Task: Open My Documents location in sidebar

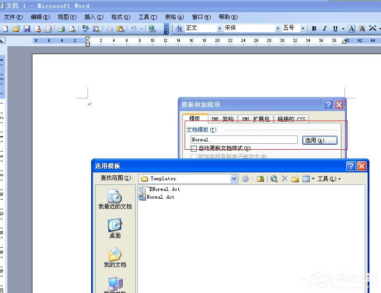Action: pyautogui.click(x=115, y=257)
